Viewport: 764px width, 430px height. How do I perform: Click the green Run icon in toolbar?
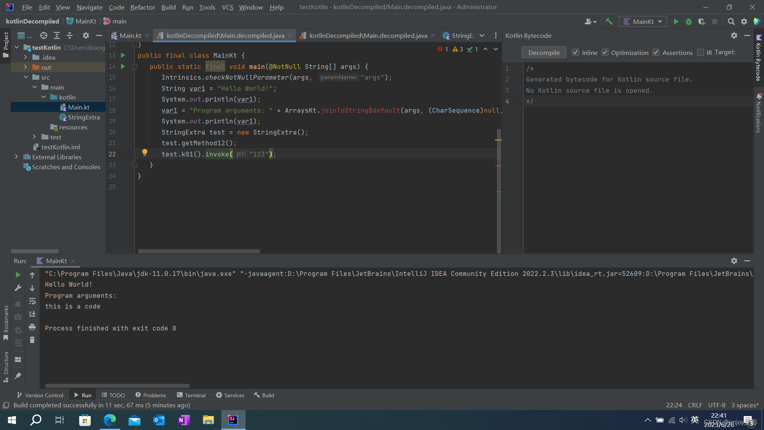coord(676,21)
